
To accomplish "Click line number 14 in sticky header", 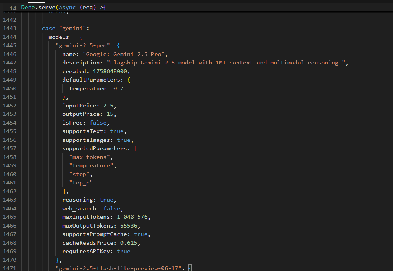I will (13, 8).
